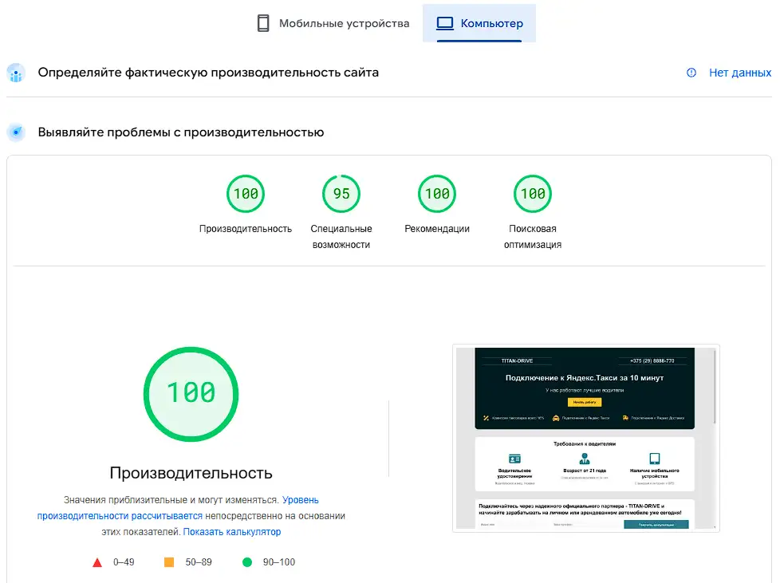Open the Уровень производительности рассчитывается link
The image size is (780, 583).
pos(178,508)
